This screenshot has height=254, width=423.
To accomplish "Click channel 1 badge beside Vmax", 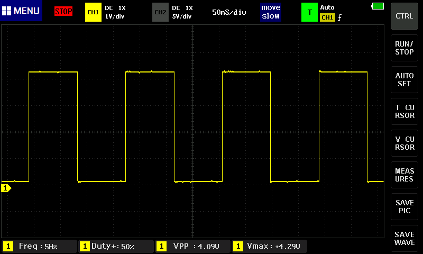I will 238,247.
